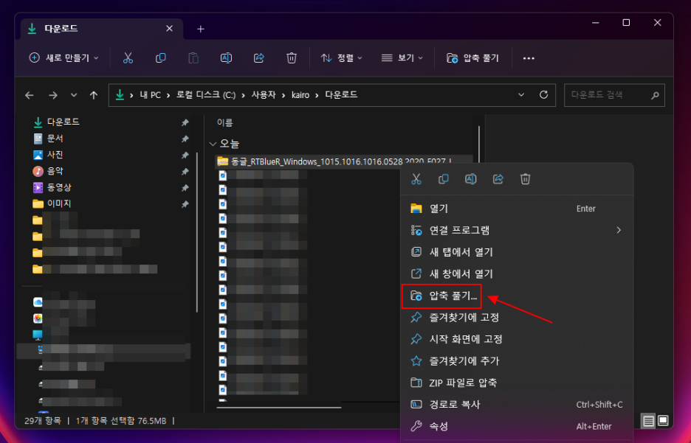Image resolution: width=691 pixels, height=443 pixels.
Task: Expand recent locations chevron
Action: pyautogui.click(x=74, y=95)
